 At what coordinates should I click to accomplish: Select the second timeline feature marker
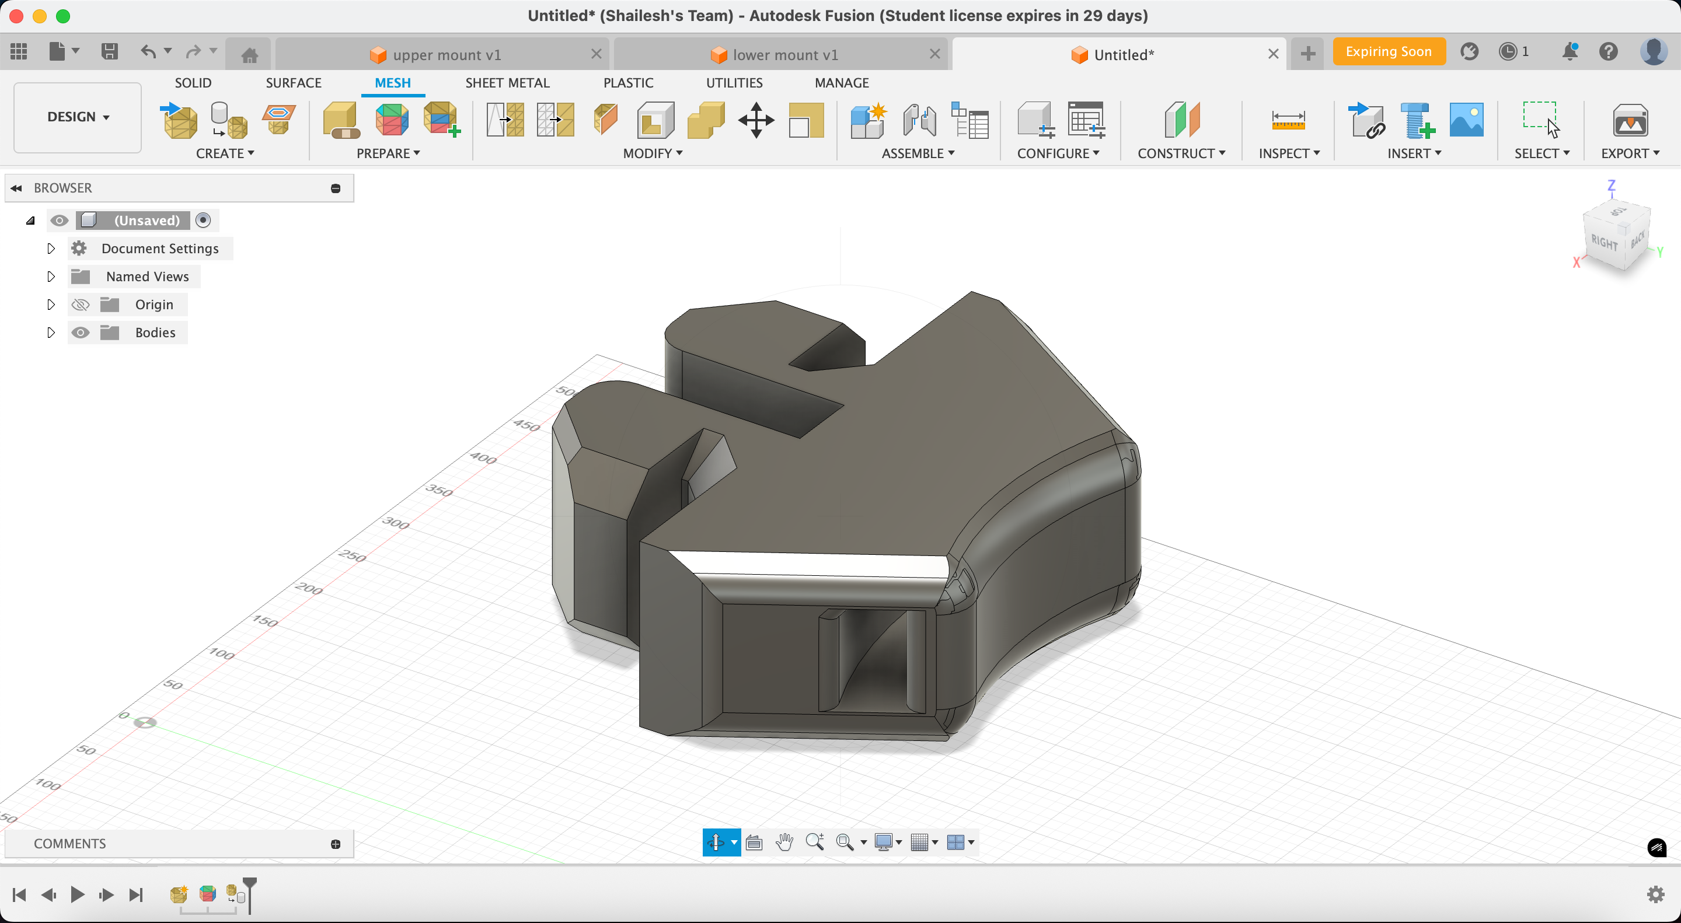tap(208, 893)
